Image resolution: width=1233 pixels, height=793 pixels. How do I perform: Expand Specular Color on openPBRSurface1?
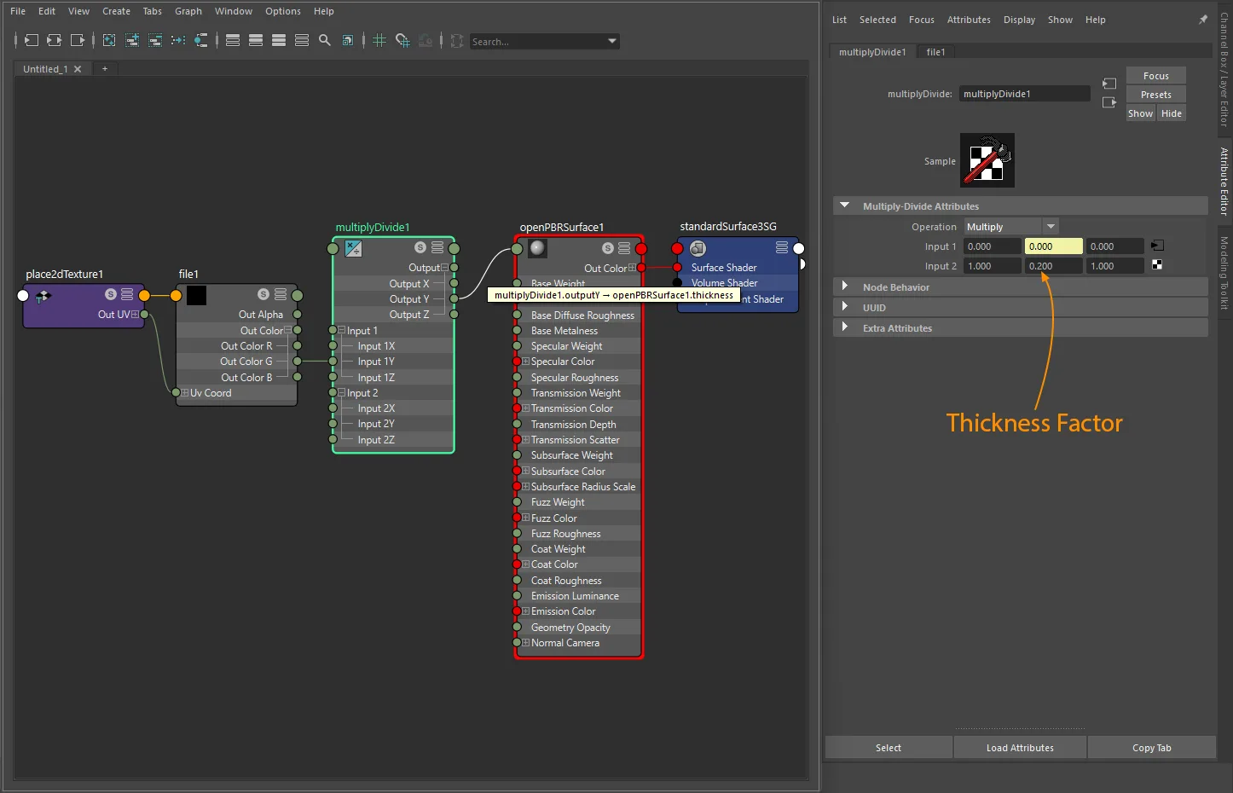pyautogui.click(x=525, y=362)
